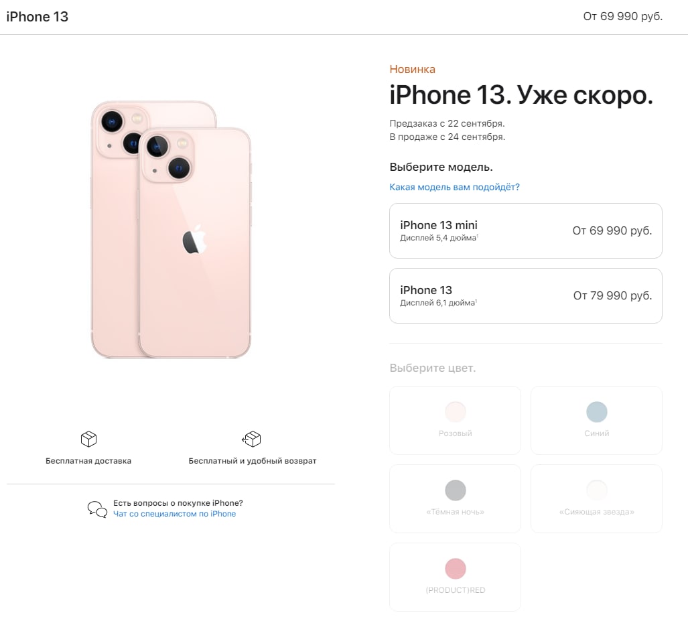
Task: Choose the Розовый color option
Action: pos(455,420)
